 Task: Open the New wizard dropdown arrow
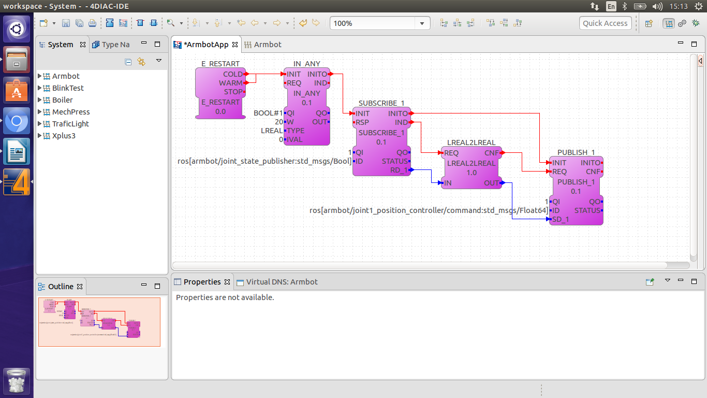pyautogui.click(x=53, y=23)
